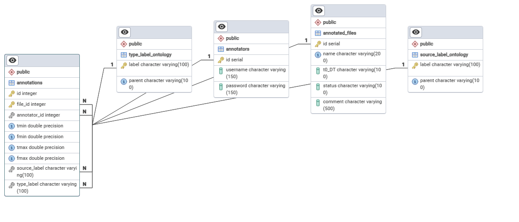Viewport: 519px width, 222px height.
Task: Select source_label column in annotations table
Action: click(46, 171)
